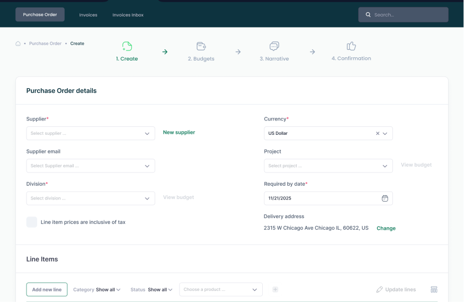Click the Budgets wallet step icon

click(201, 46)
